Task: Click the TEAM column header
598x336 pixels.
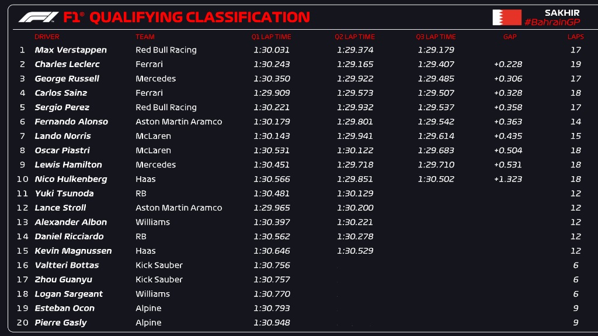Action: point(145,37)
